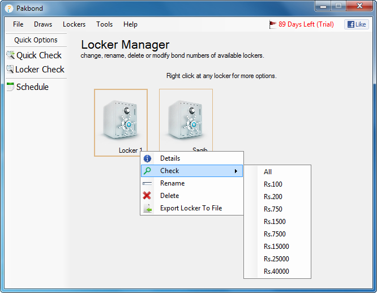
Task: Select Rs.200 in the Check submenu
Action: tap(277, 197)
